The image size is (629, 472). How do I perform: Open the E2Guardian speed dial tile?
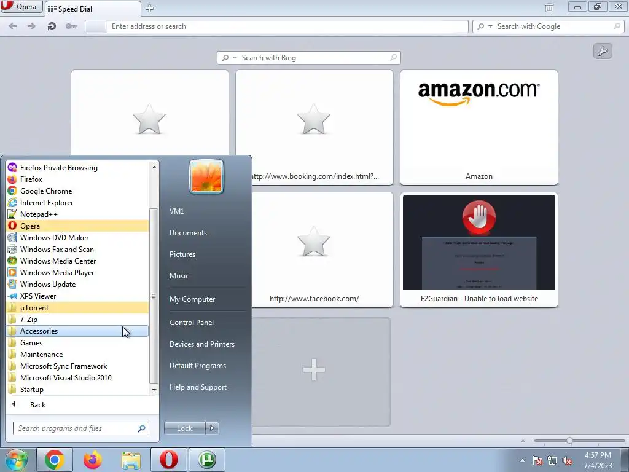(479, 250)
